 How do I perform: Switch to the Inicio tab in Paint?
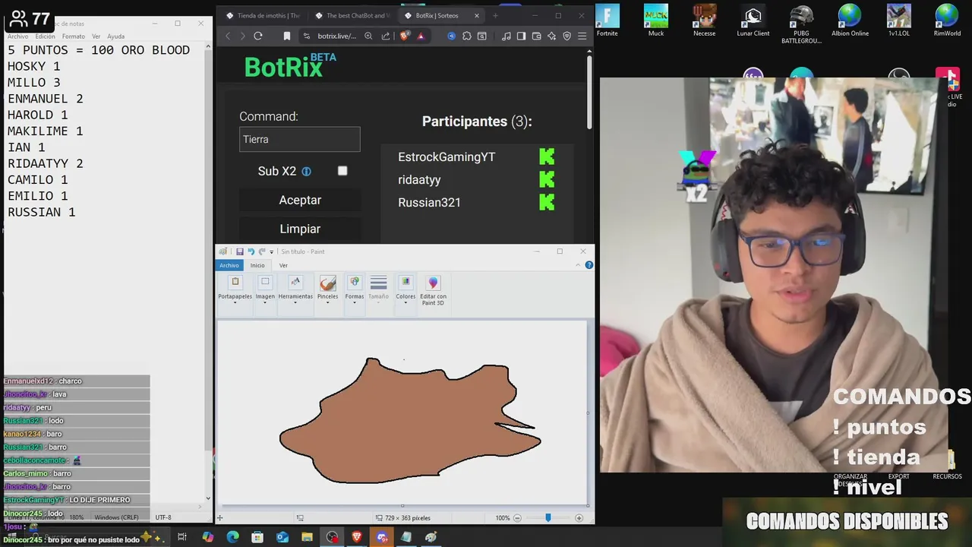pos(257,265)
